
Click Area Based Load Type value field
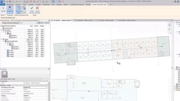coord(35,87)
